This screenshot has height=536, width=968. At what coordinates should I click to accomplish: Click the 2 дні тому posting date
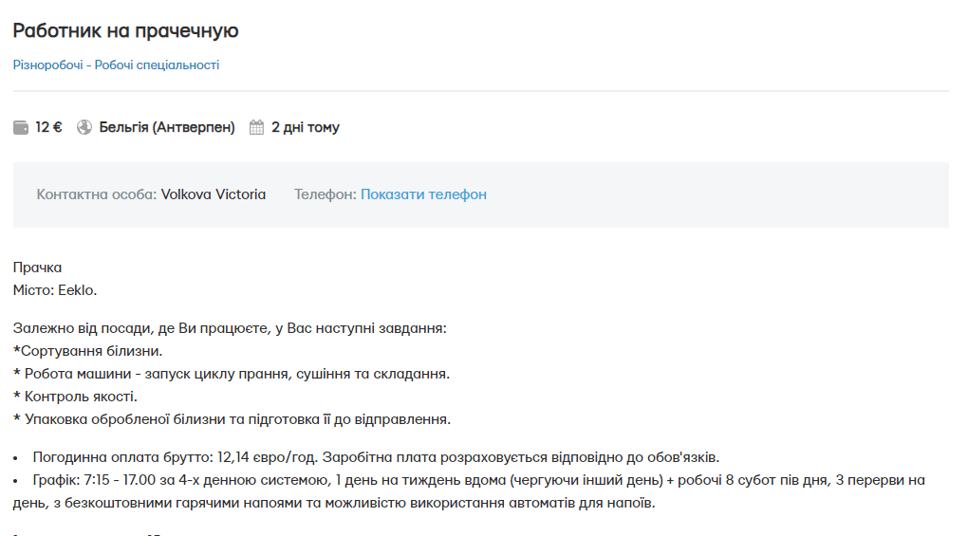click(305, 127)
